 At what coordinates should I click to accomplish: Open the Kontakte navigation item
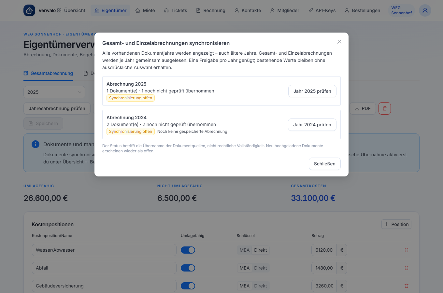point(248,10)
